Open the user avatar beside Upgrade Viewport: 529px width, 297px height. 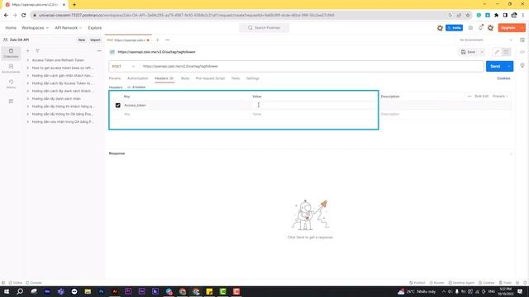pyautogui.click(x=490, y=28)
